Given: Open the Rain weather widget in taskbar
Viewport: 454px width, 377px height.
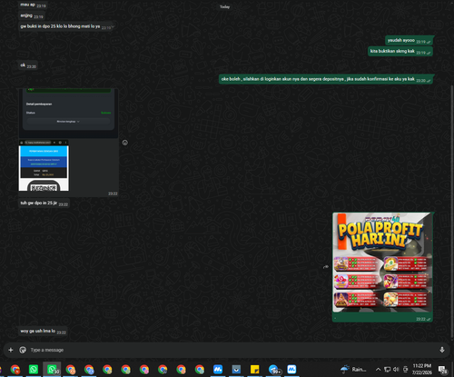Looking at the screenshot, I should click(353, 370).
